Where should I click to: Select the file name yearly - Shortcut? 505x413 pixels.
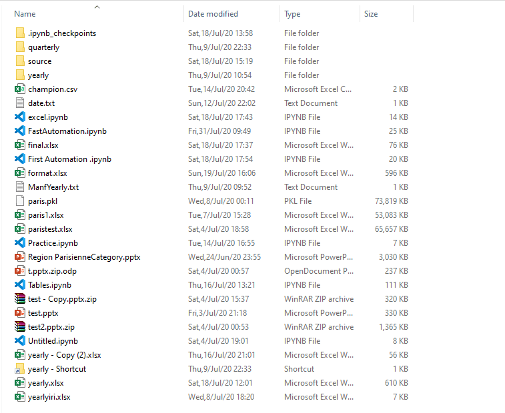pos(57,369)
